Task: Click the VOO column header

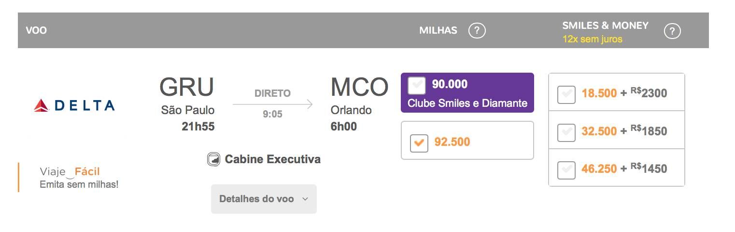Action: point(36,31)
